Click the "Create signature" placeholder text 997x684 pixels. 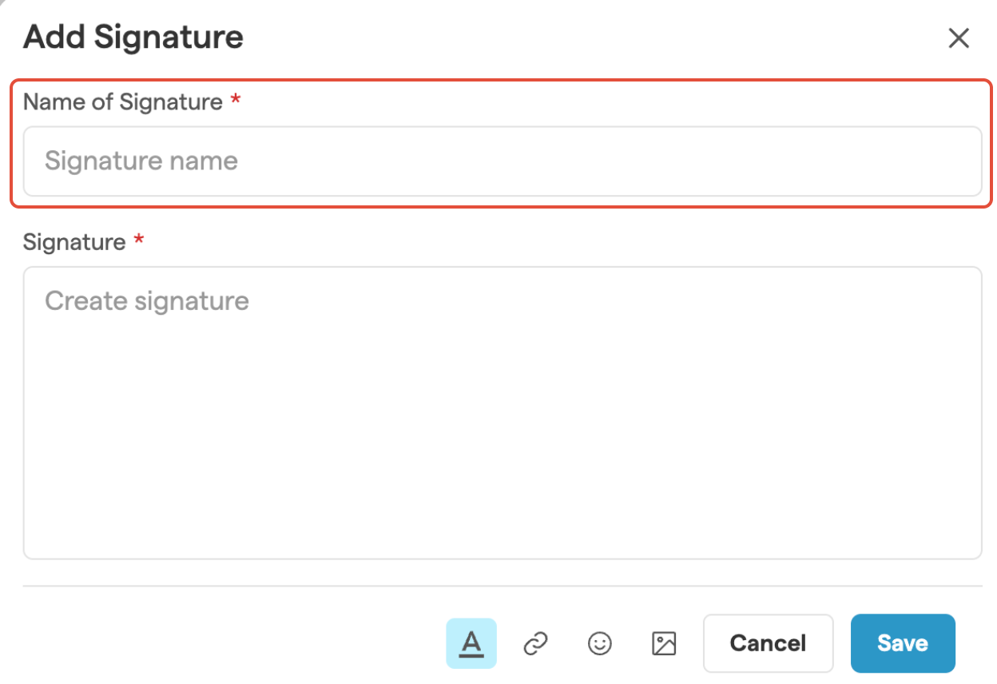tap(147, 301)
